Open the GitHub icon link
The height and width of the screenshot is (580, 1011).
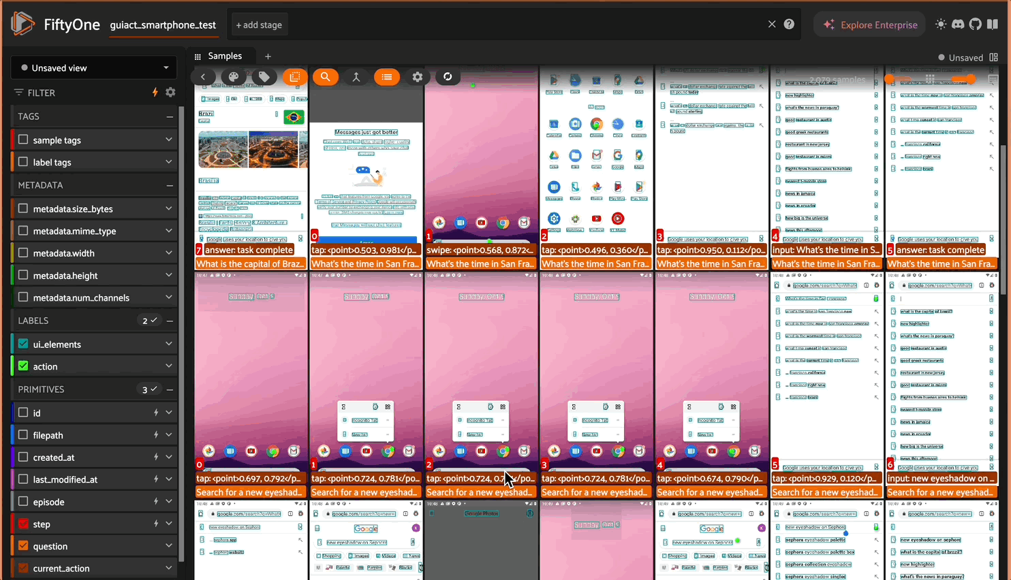(x=976, y=25)
